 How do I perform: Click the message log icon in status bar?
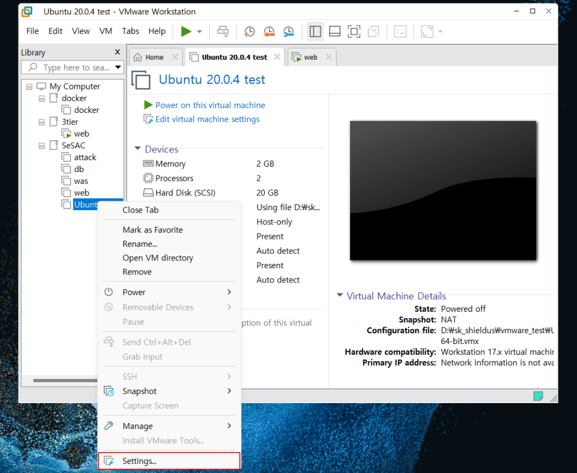click(538, 396)
